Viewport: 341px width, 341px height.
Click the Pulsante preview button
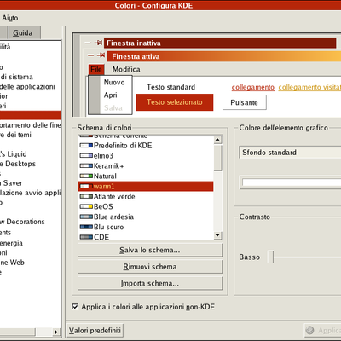click(245, 102)
